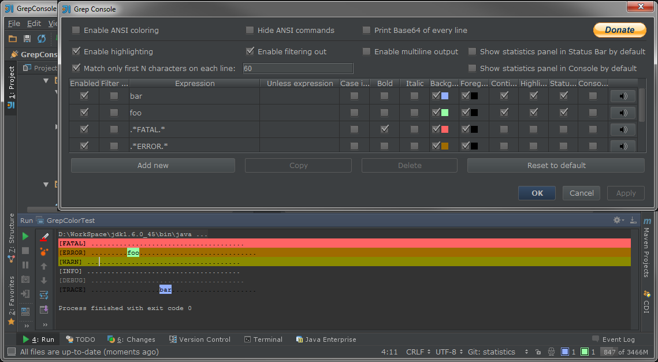Click the Down arrow in console toolbar
The width and height of the screenshot is (658, 362).
pyautogui.click(x=44, y=280)
